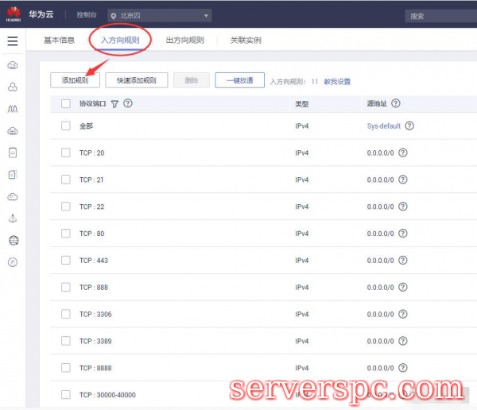Check the box for TCP : 22 rule
This screenshot has width=477, height=410.
[x=66, y=207]
